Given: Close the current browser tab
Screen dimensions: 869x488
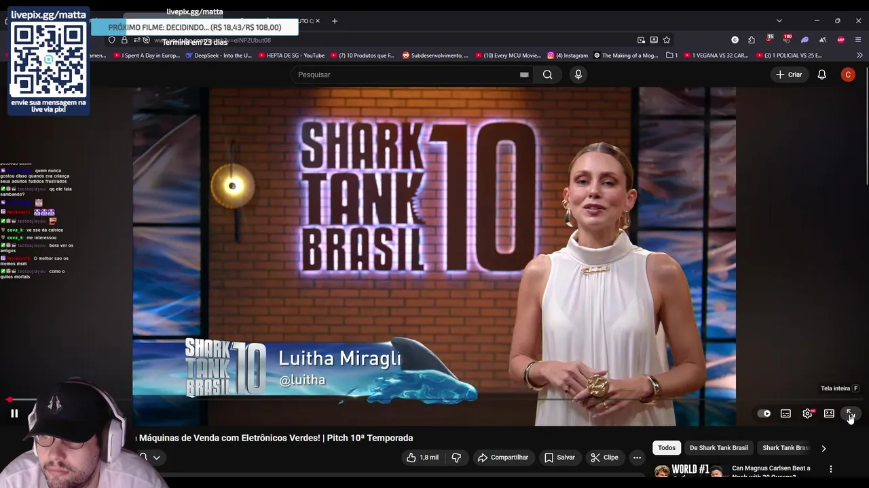Looking at the screenshot, I should [x=318, y=21].
